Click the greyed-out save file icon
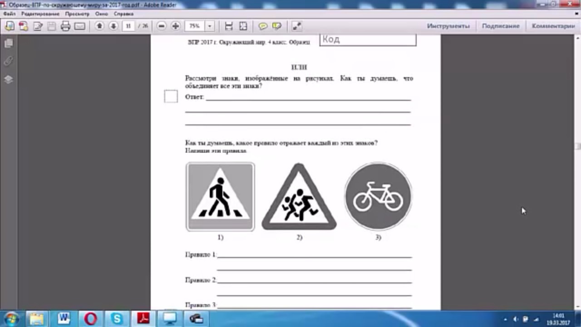Image resolution: width=581 pixels, height=327 pixels. (52, 26)
